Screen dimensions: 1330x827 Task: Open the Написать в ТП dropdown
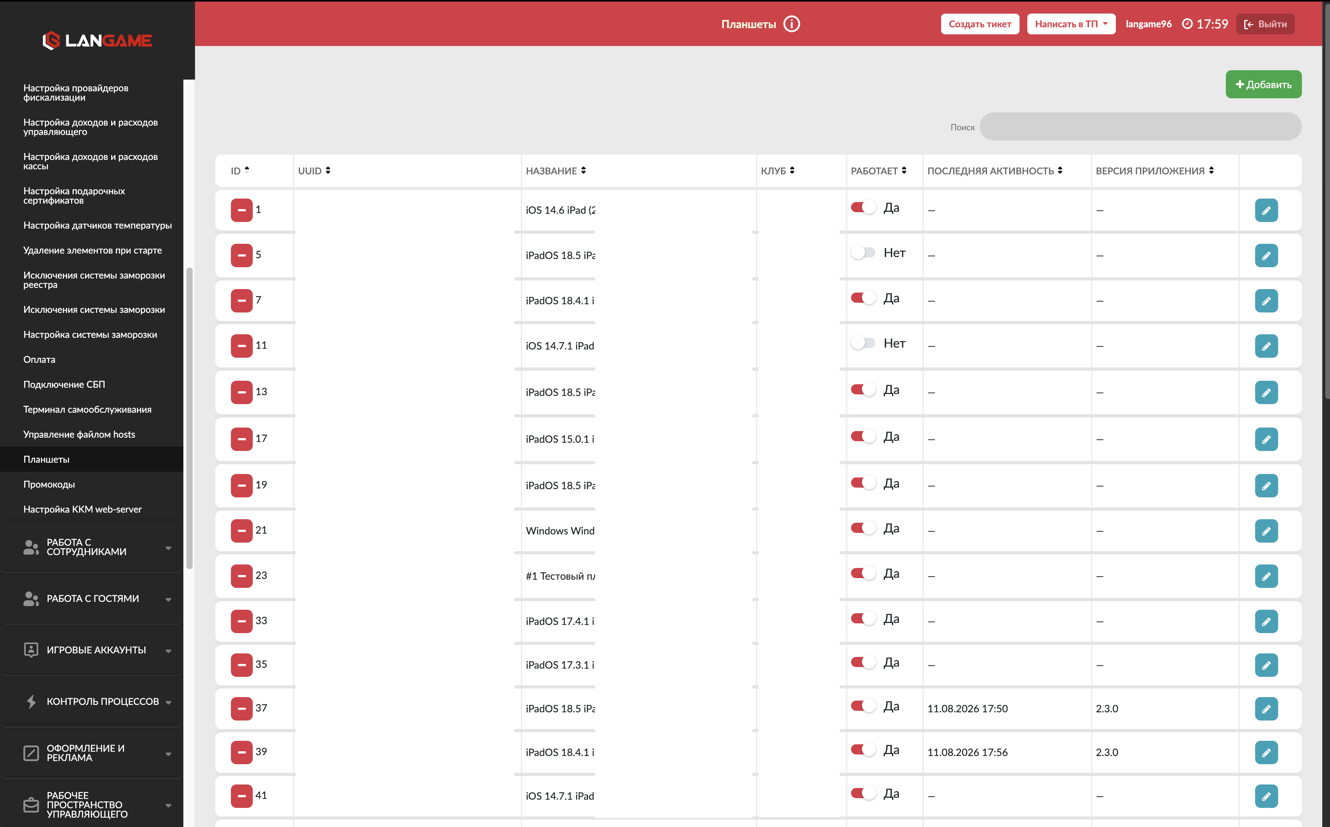(1071, 24)
